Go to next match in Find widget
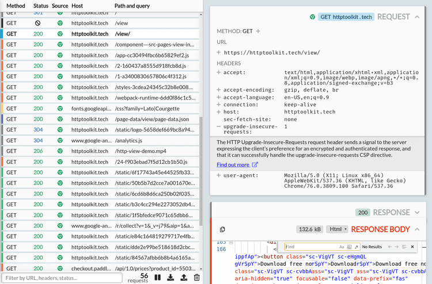 point(397,247)
